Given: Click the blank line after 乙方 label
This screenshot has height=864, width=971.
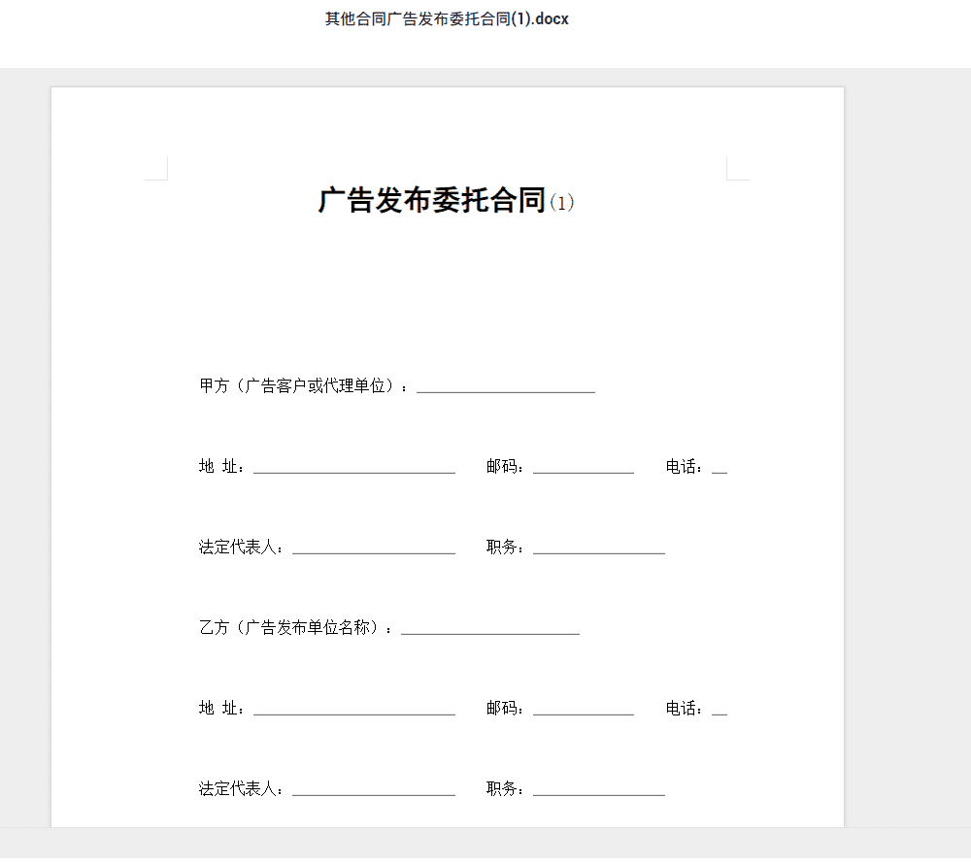Looking at the screenshot, I should 489,632.
